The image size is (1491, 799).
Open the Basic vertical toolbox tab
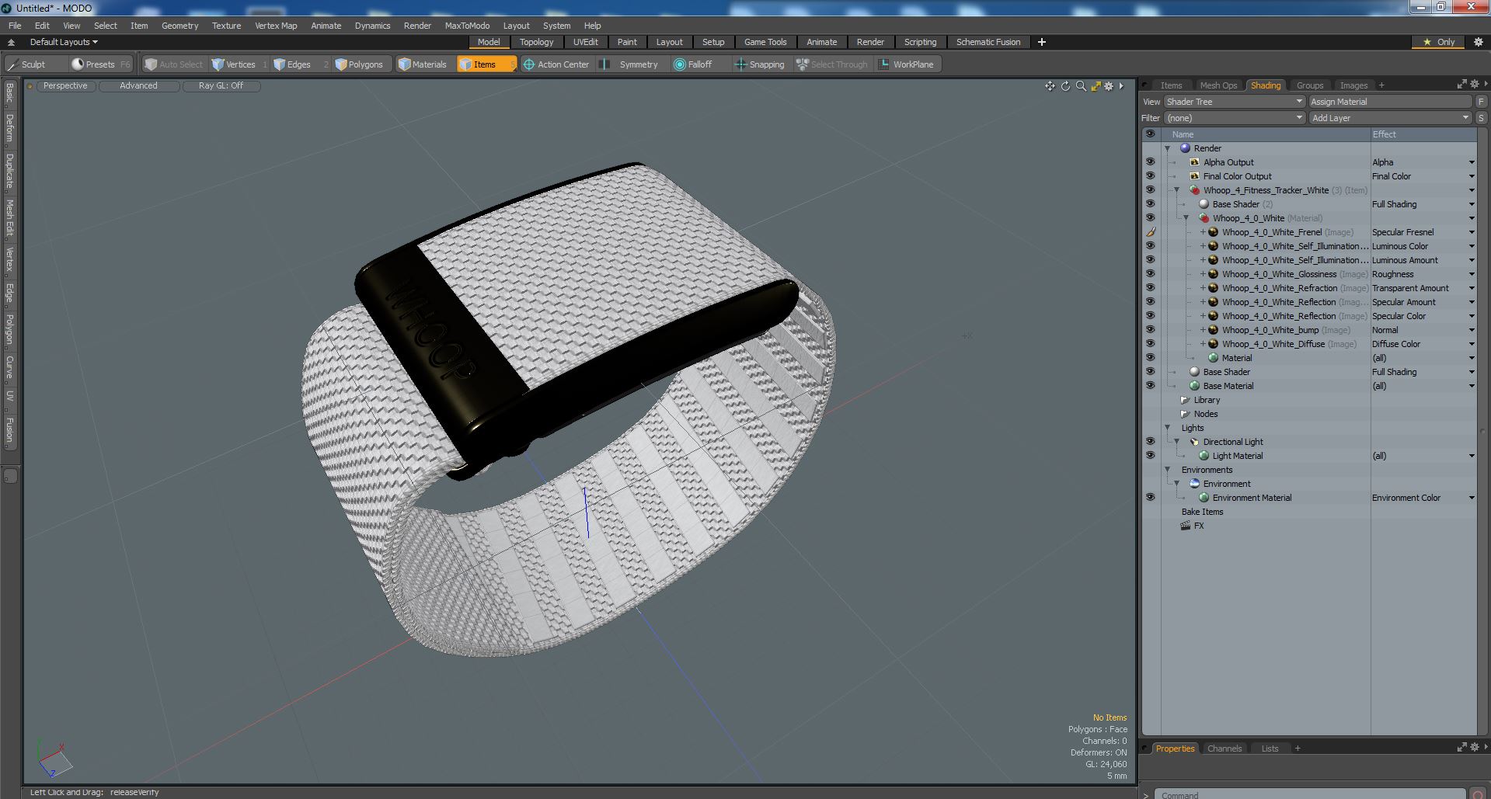pyautogui.click(x=10, y=94)
